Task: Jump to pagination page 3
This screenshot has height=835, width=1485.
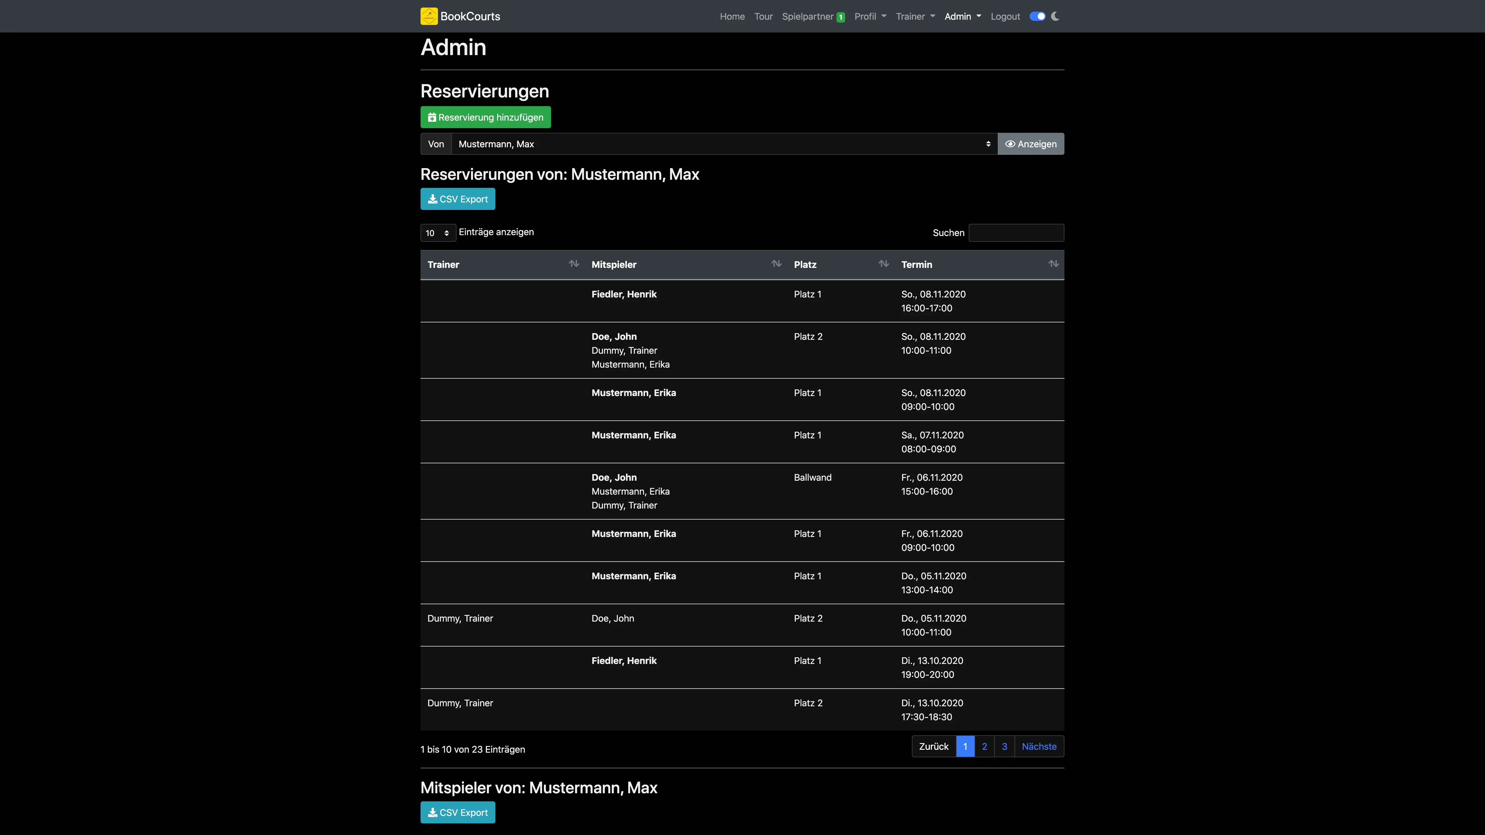Action: coord(1004,746)
